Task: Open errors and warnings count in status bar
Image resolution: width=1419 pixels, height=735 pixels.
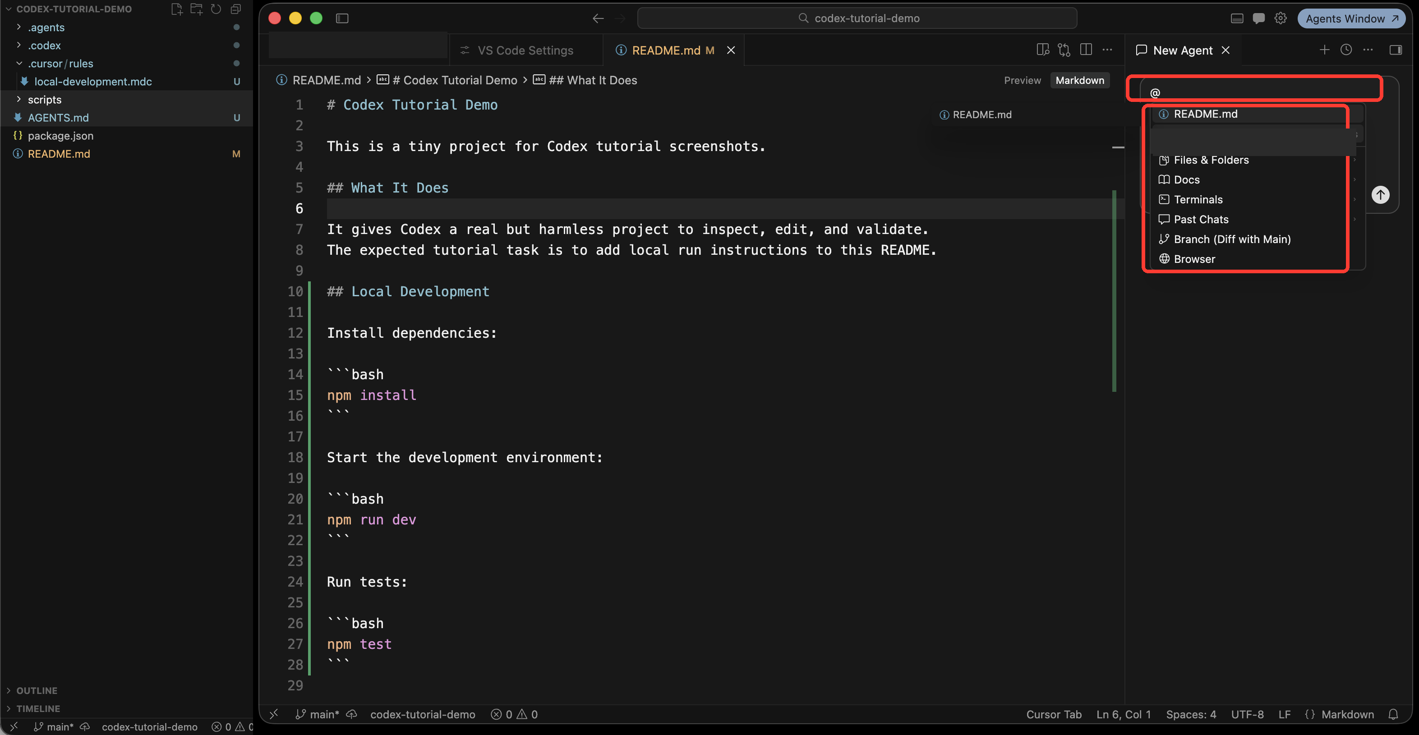Action: click(514, 714)
